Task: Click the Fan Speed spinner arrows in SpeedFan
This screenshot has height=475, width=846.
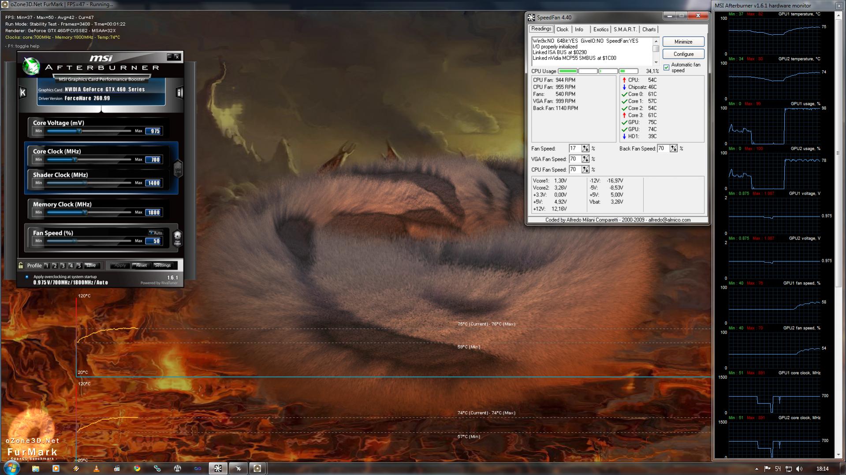Action: [x=585, y=149]
